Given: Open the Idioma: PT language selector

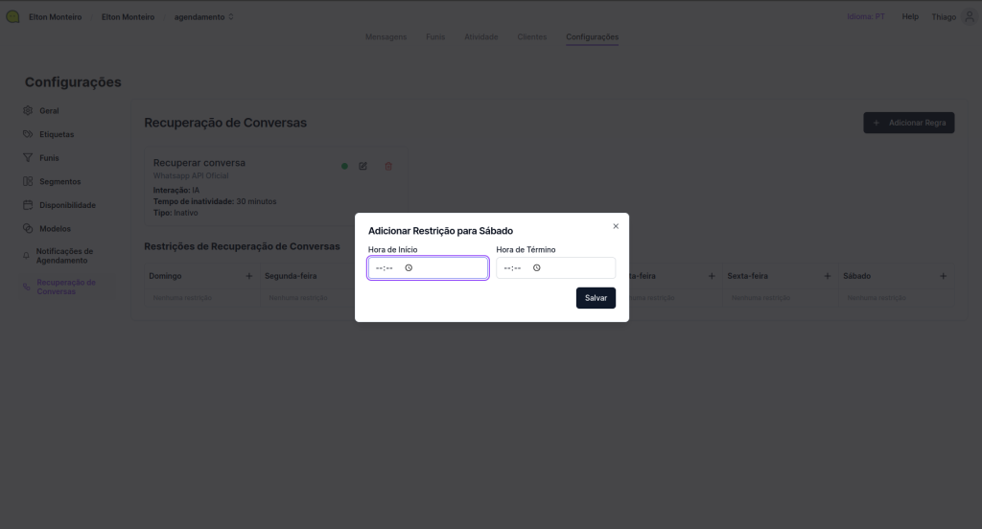Looking at the screenshot, I should (x=867, y=17).
